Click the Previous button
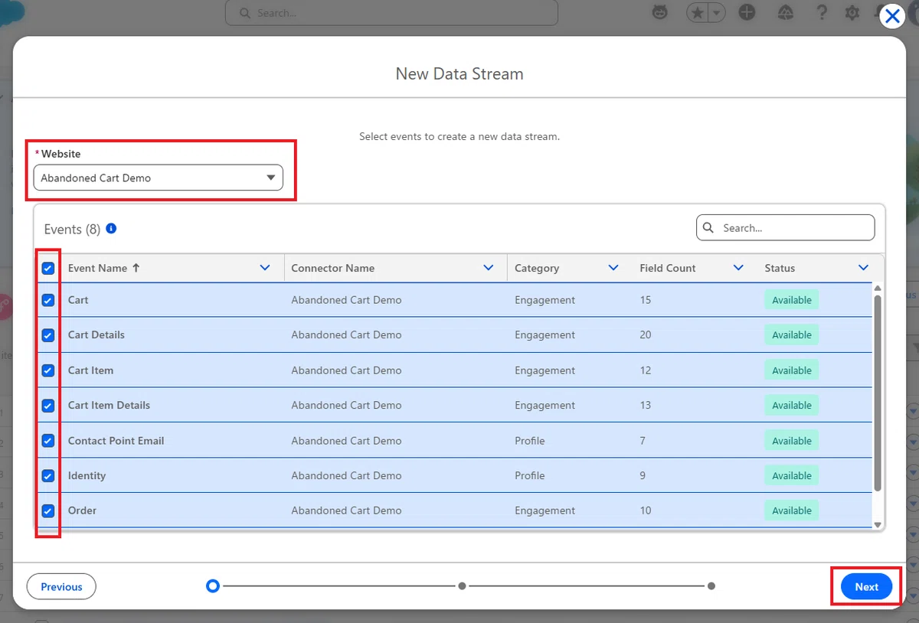Image resolution: width=919 pixels, height=623 pixels. (61, 586)
